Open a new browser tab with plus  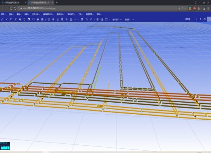(57, 2)
